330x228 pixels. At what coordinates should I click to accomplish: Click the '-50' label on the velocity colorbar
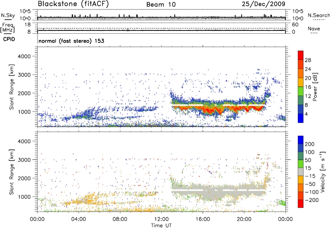pyautogui.click(x=310, y=184)
